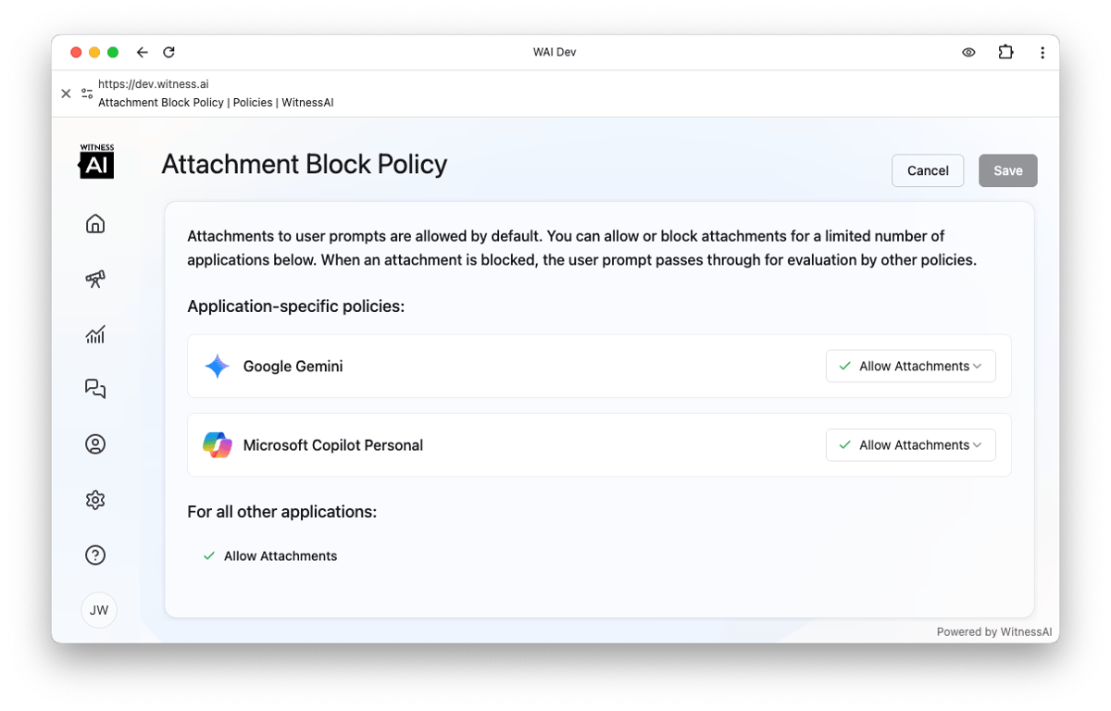The width and height of the screenshot is (1111, 711).
Task: Go back using the back arrow
Action: pos(142,53)
